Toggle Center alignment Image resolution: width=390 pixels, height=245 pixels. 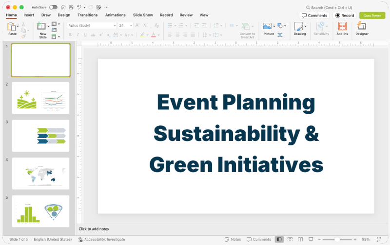(177, 35)
